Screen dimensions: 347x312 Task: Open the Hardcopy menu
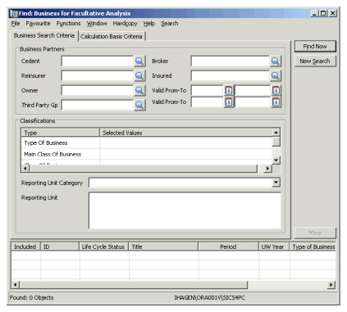125,24
